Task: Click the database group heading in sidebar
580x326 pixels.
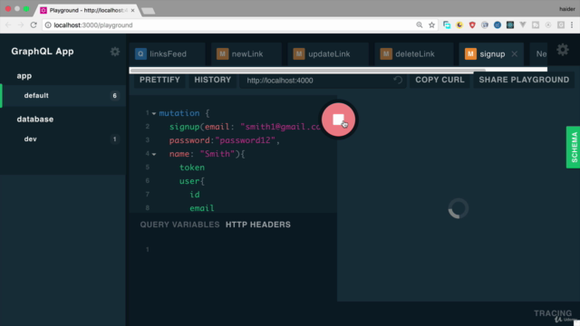Action: (x=35, y=120)
